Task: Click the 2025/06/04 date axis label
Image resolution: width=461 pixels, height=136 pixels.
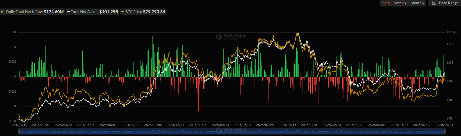Action: (x=243, y=125)
